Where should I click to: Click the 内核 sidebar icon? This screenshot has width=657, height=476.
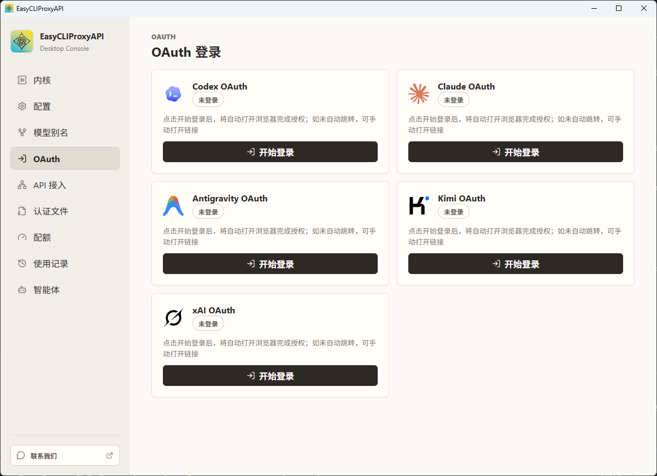pos(22,80)
